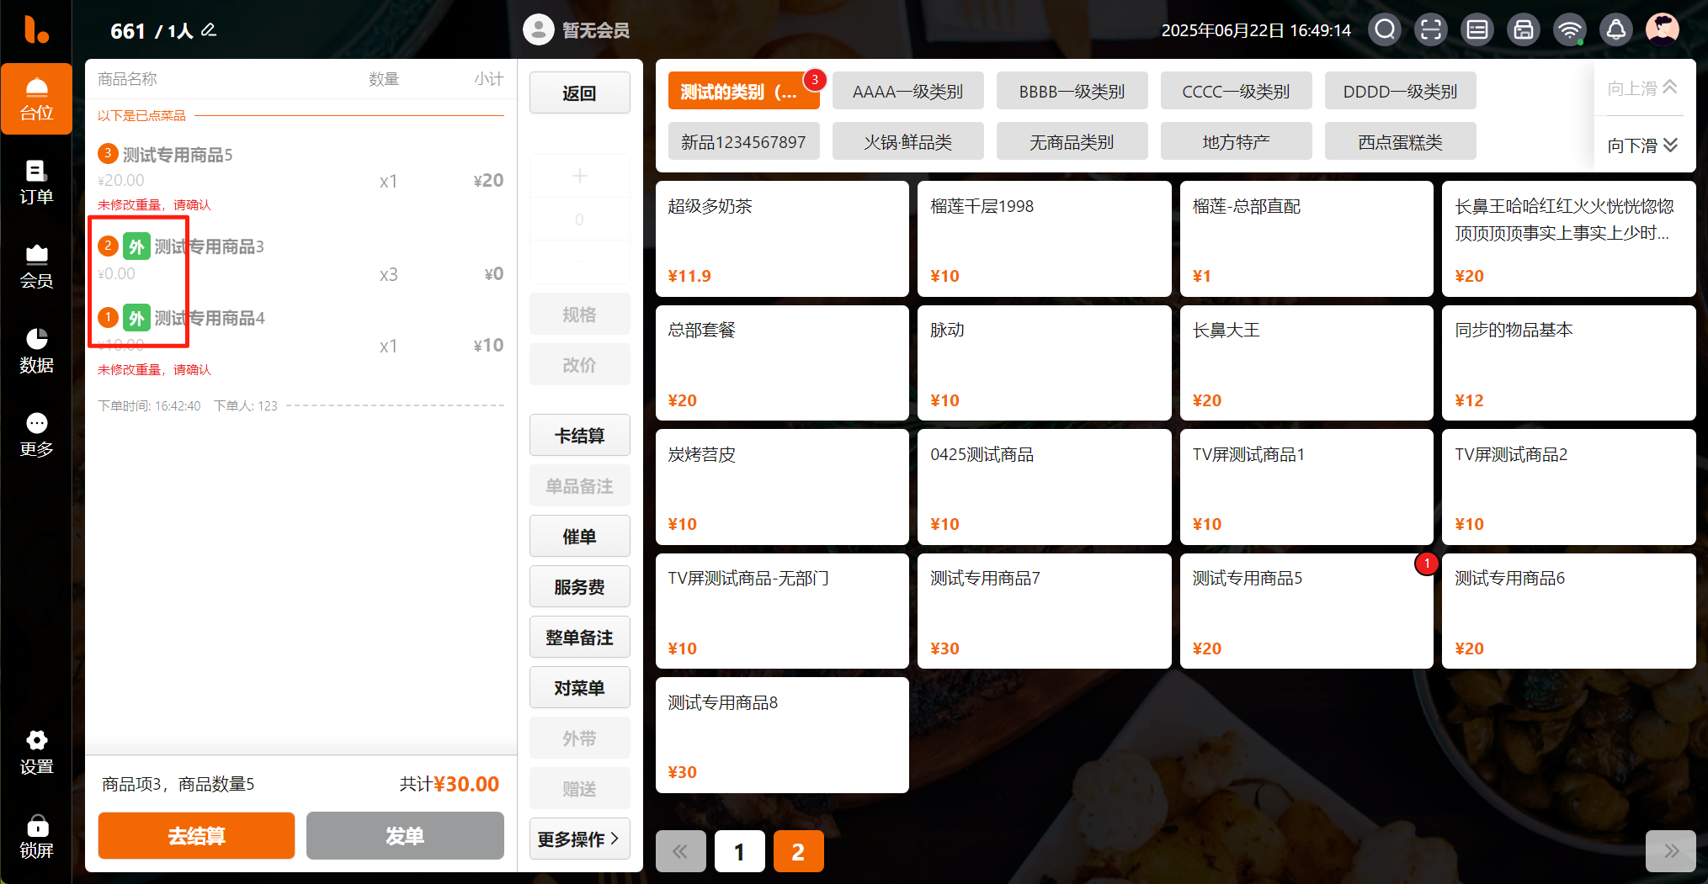The height and width of the screenshot is (884, 1708).
Task: Select 无商品类别 category tab
Action: coord(1072,141)
